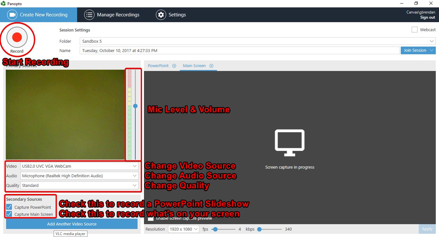
Task: Sign out of the Canvas account
Action: pyautogui.click(x=427, y=17)
